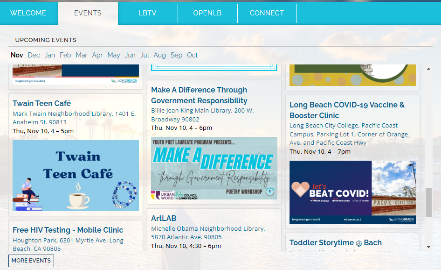Viewport: 441px width, 270px height.
Task: Open Toddler Storytime @ Bach event
Action: click(336, 242)
